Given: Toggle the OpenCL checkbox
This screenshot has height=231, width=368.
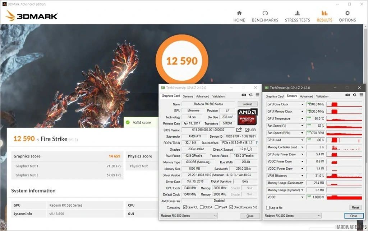Looking at the screenshot, I should [185, 207].
